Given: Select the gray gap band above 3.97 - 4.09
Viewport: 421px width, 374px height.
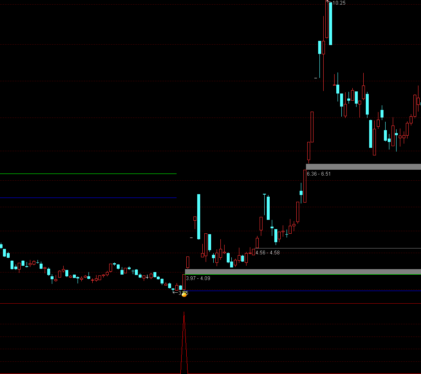Looking at the screenshot, I should tap(303, 272).
